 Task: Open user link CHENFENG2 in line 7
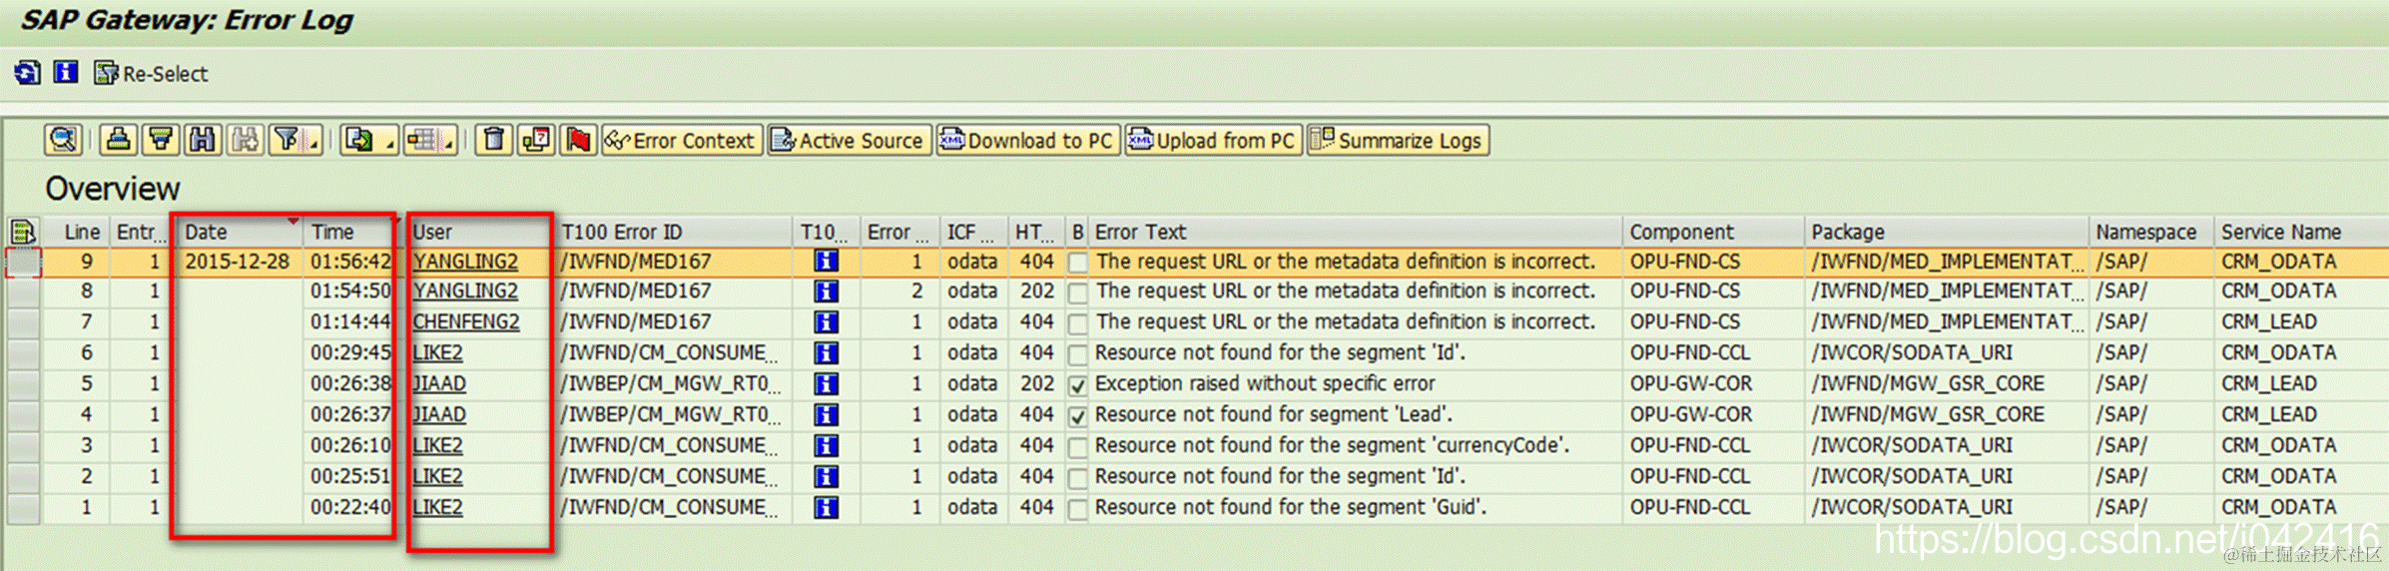pyautogui.click(x=466, y=322)
